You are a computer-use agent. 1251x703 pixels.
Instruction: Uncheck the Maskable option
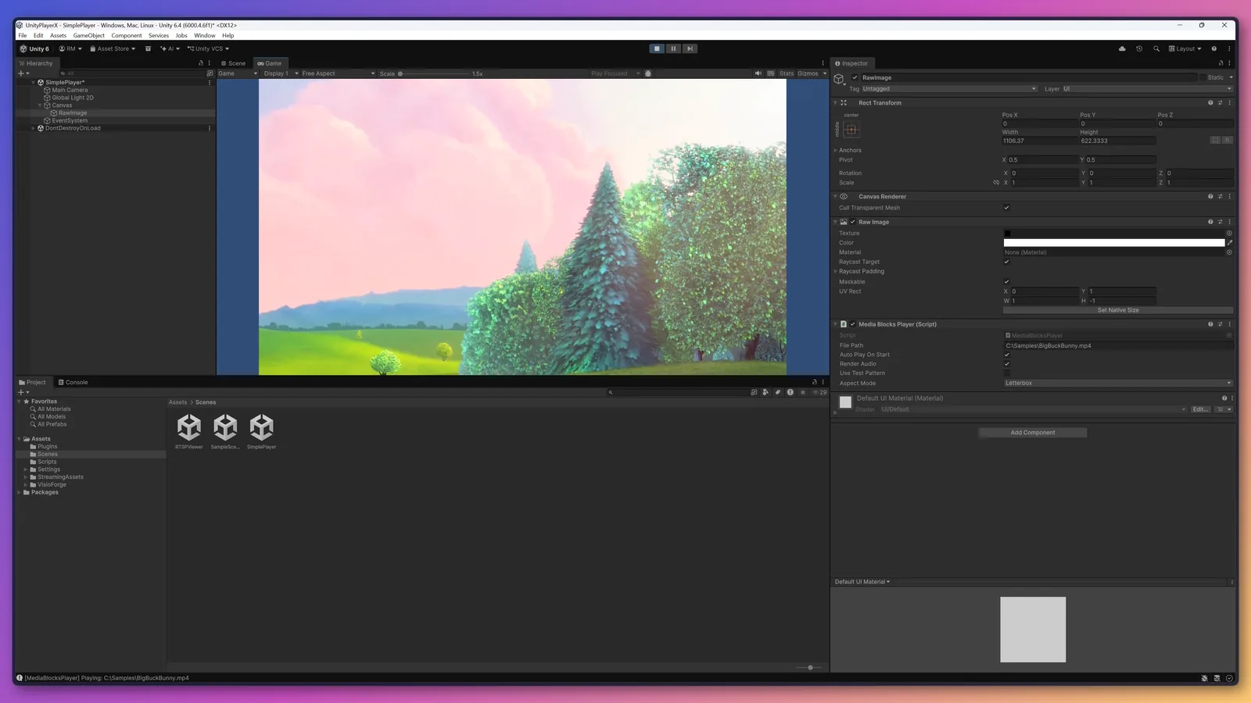[1006, 282]
